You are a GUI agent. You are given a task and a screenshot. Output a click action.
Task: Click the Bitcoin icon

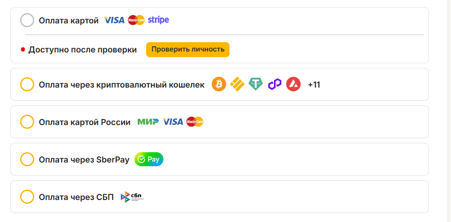tap(219, 84)
